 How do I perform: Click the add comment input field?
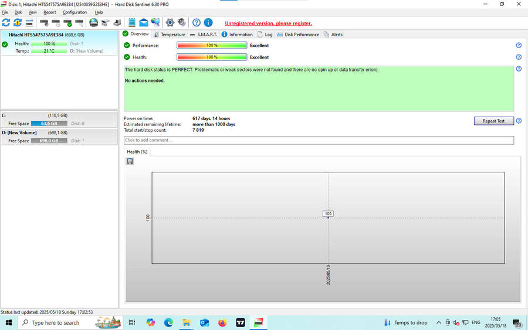coord(319,140)
